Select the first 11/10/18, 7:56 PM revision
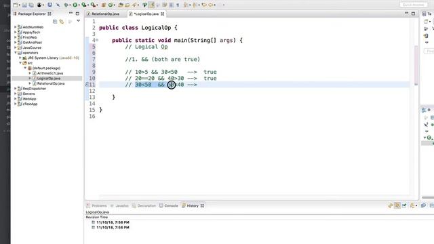Image resolution: width=434 pixels, height=244 pixels. pyautogui.click(x=113, y=222)
